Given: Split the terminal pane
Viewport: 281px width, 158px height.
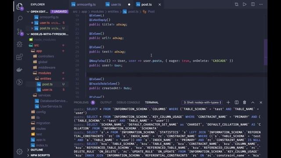Looking at the screenshot, I should pos(237,102).
